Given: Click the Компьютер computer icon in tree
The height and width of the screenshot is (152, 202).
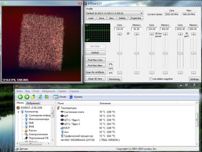Looking at the screenshot, I should [22, 111].
